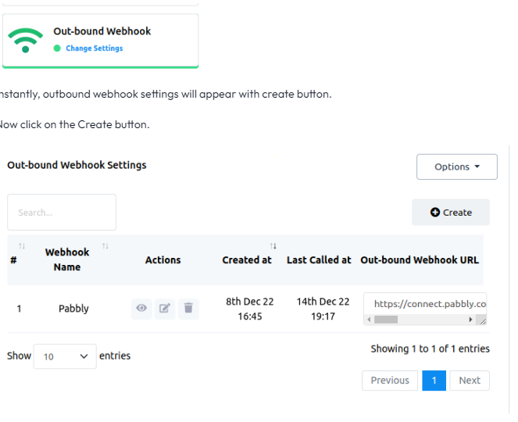View the Pabbly webhook with eye icon
The width and height of the screenshot is (518, 422).
click(141, 309)
